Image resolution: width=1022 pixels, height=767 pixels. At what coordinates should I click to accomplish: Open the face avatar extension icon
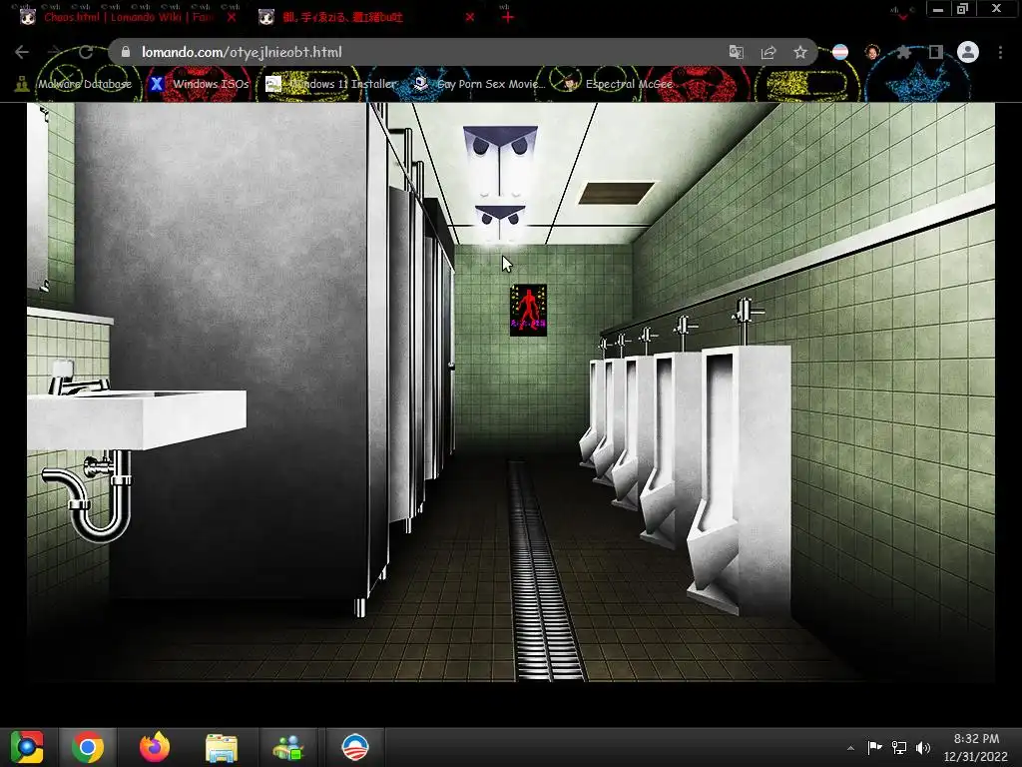click(x=872, y=52)
